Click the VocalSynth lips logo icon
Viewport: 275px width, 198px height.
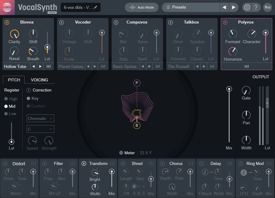pos(7,7)
